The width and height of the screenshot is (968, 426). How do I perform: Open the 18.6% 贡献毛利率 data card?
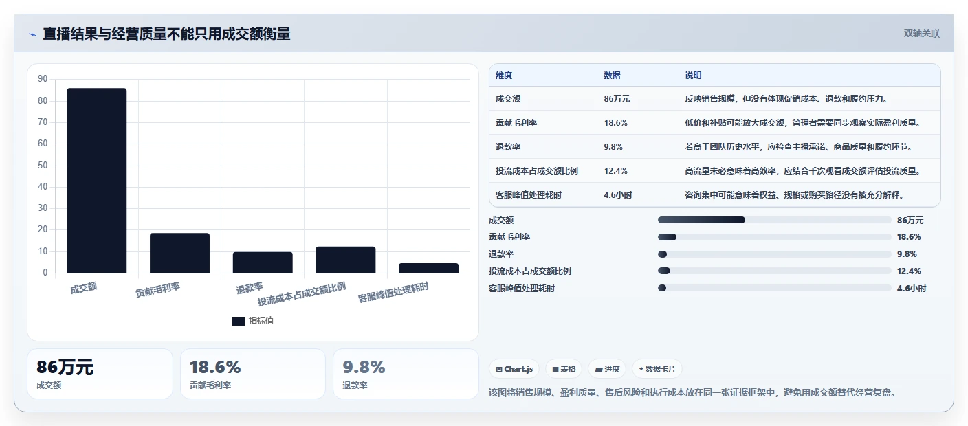[x=252, y=374]
